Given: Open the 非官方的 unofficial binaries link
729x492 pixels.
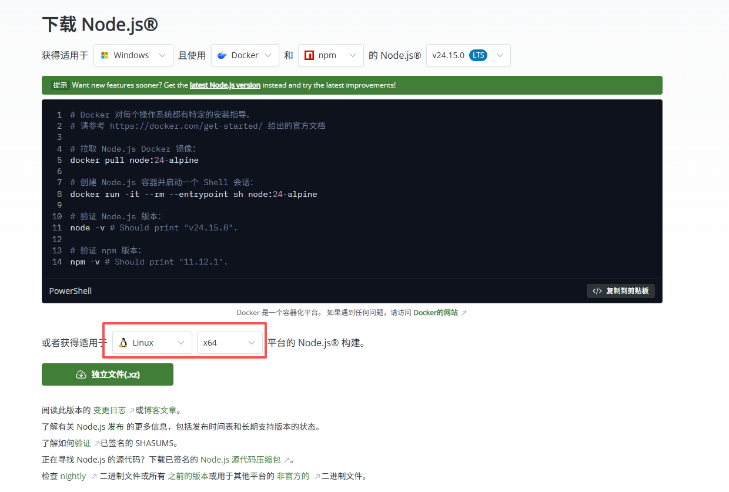Looking at the screenshot, I should click(x=293, y=476).
